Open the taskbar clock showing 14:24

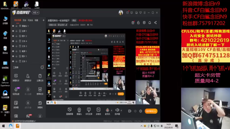(168, 126)
